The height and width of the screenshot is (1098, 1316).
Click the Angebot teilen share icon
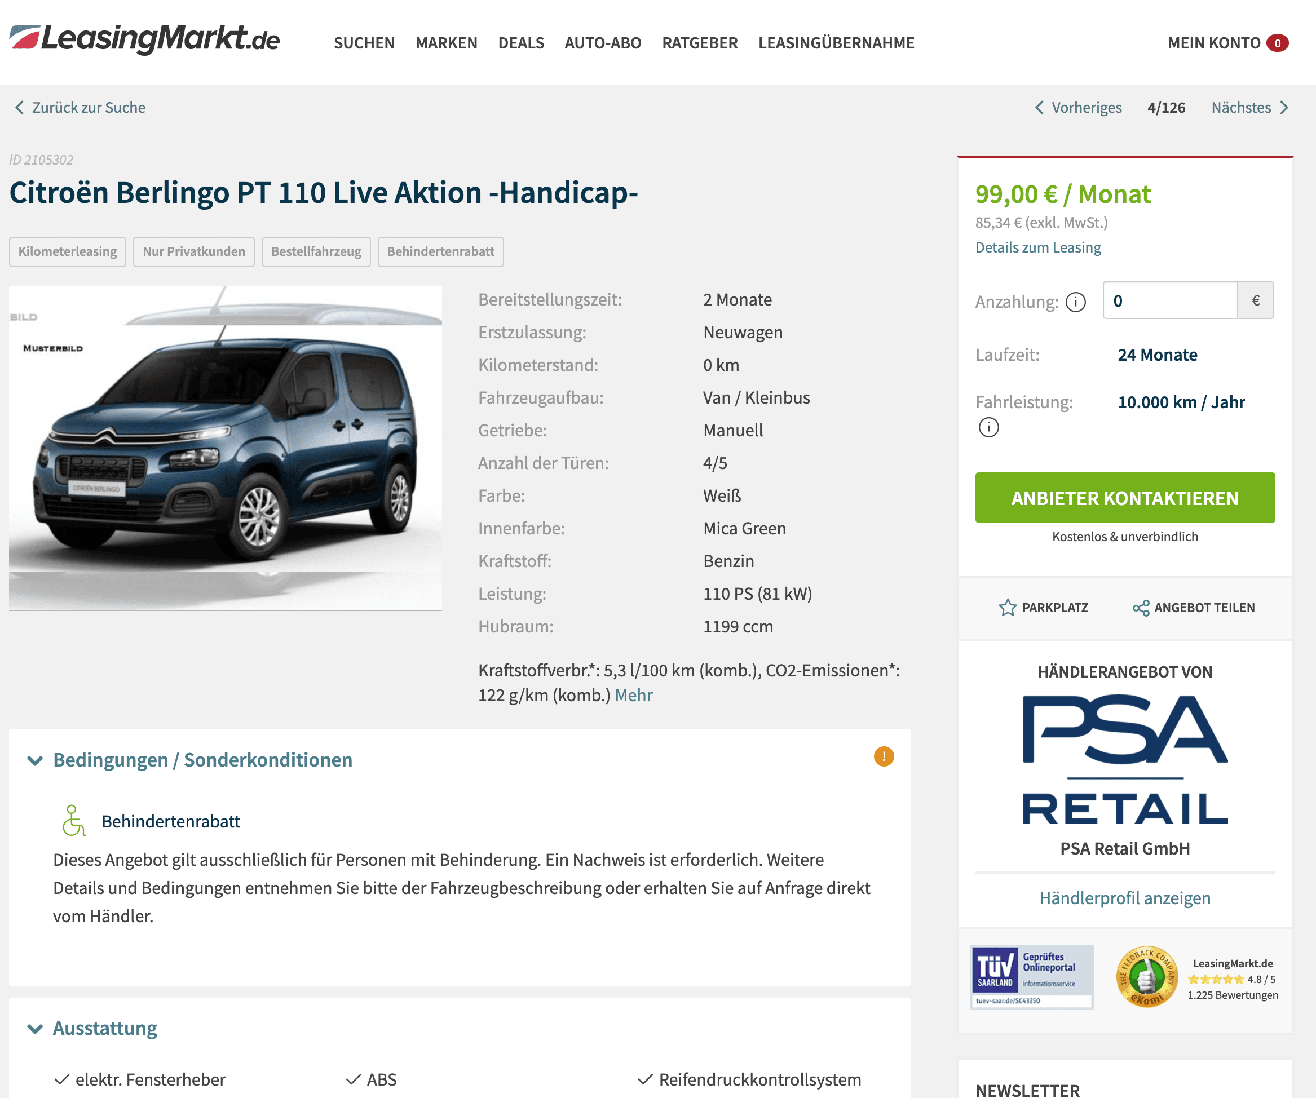pyautogui.click(x=1141, y=608)
